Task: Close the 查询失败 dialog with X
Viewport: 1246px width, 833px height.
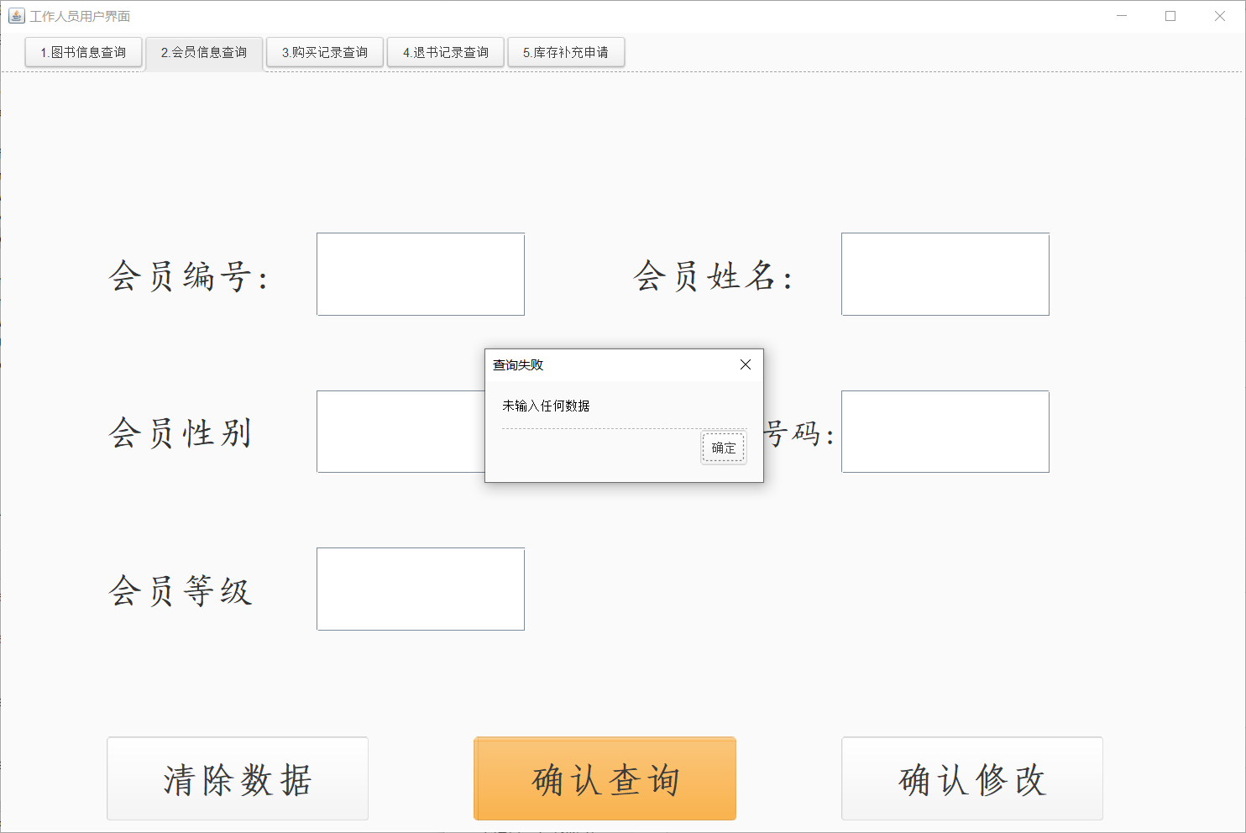Action: [746, 364]
